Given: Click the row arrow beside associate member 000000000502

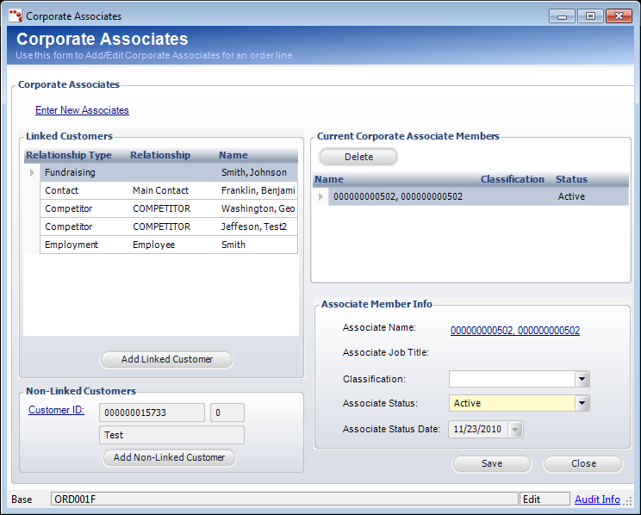Looking at the screenshot, I should point(322,196).
